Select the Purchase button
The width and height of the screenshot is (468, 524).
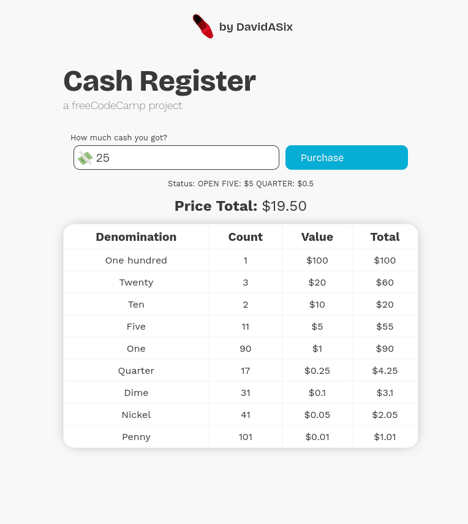[x=346, y=158]
